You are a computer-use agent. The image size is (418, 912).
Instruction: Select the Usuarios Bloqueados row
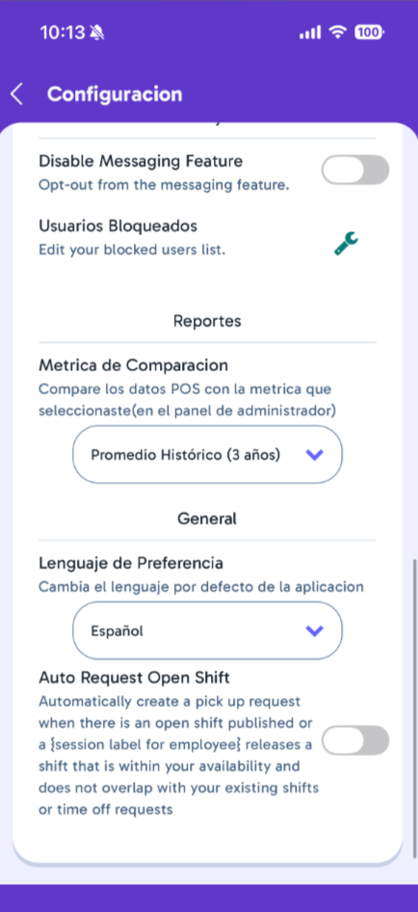pyautogui.click(x=207, y=237)
